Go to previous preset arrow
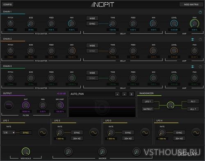 [117, 94]
